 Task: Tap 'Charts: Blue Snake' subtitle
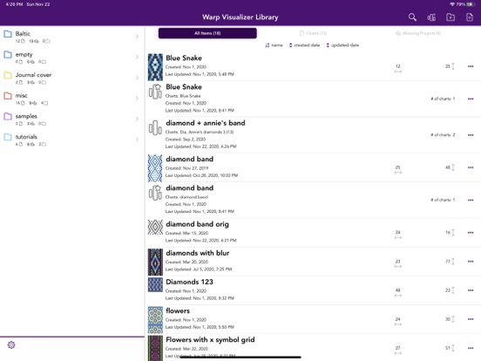pos(183,96)
